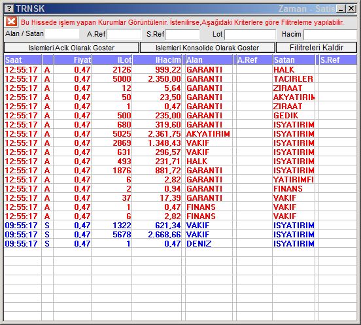Click the IHacim column header

coord(157,60)
